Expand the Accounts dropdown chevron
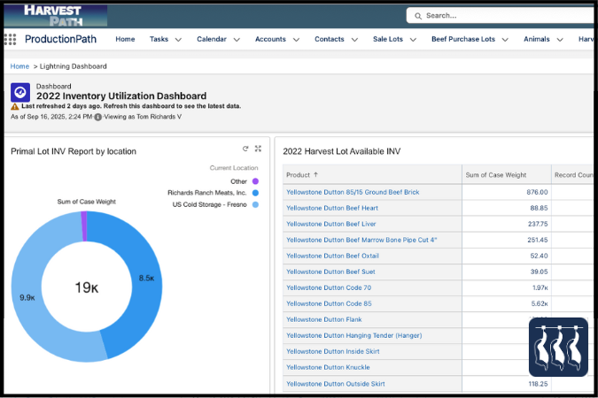The image size is (598, 398). click(296, 40)
